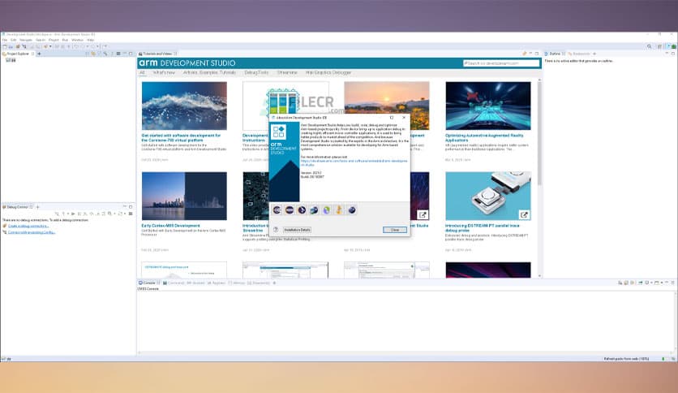Open the Run menu

click(65, 40)
